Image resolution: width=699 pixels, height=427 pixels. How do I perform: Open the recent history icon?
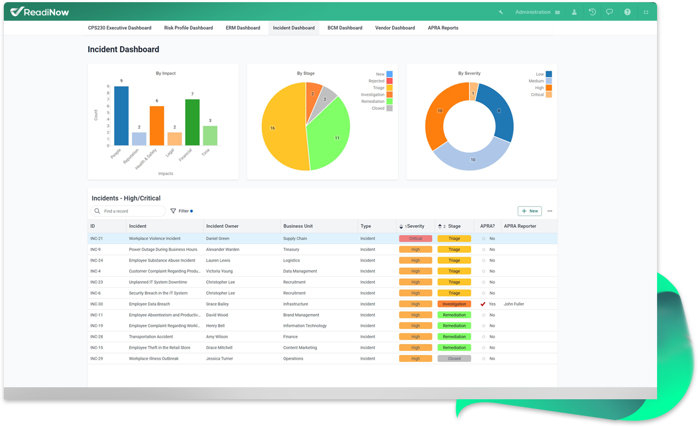coord(592,12)
